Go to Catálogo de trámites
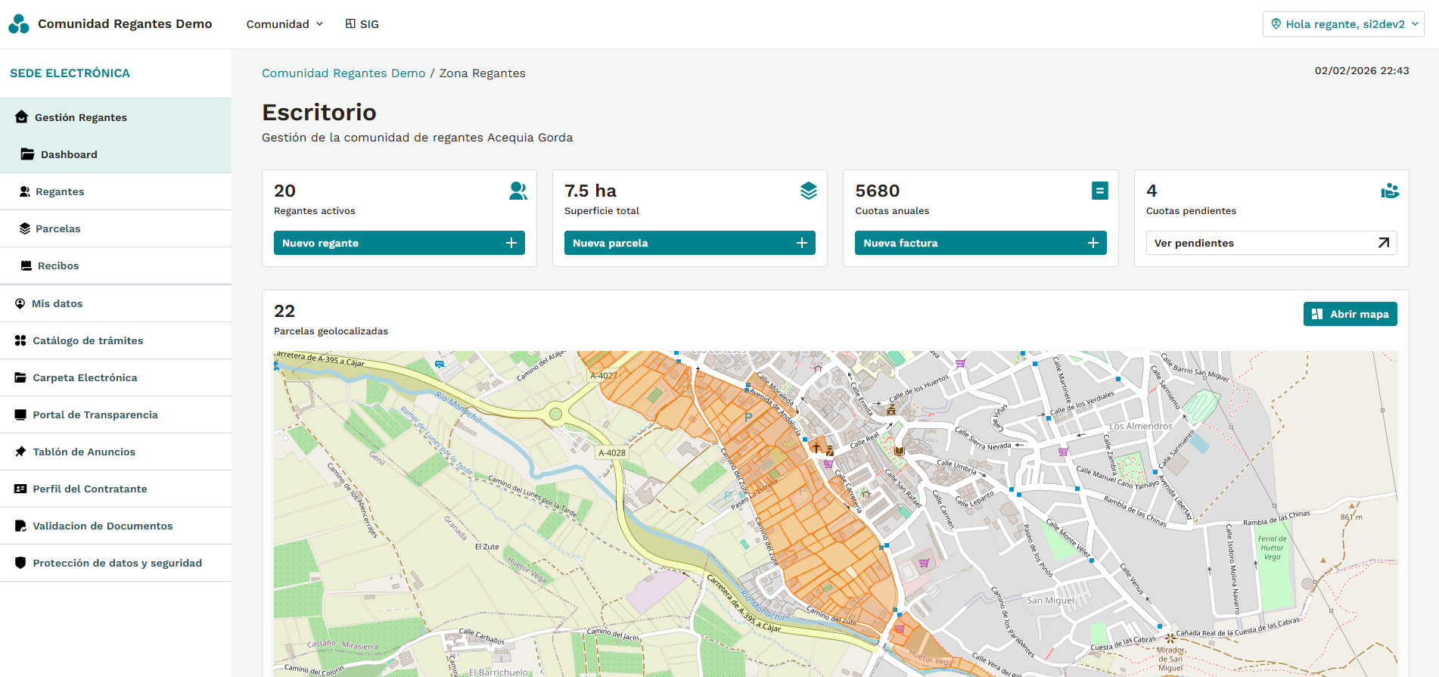This screenshot has height=677, width=1439. pyautogui.click(x=88, y=340)
